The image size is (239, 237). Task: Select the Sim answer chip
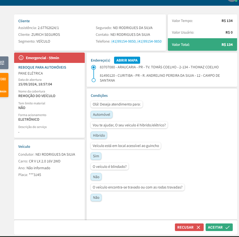[96, 156]
